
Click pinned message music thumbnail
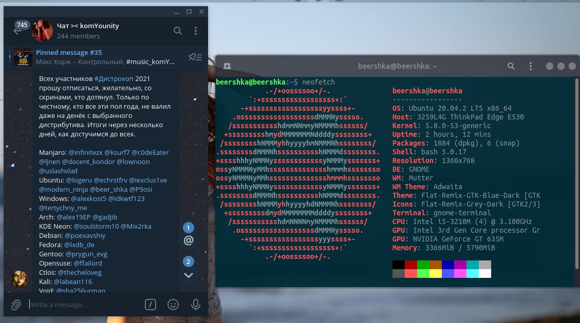(x=23, y=57)
